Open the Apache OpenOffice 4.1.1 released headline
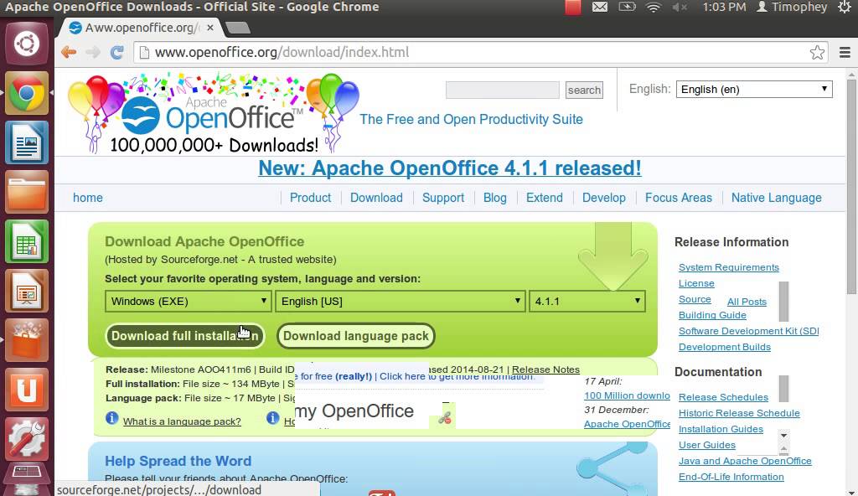 tap(450, 168)
